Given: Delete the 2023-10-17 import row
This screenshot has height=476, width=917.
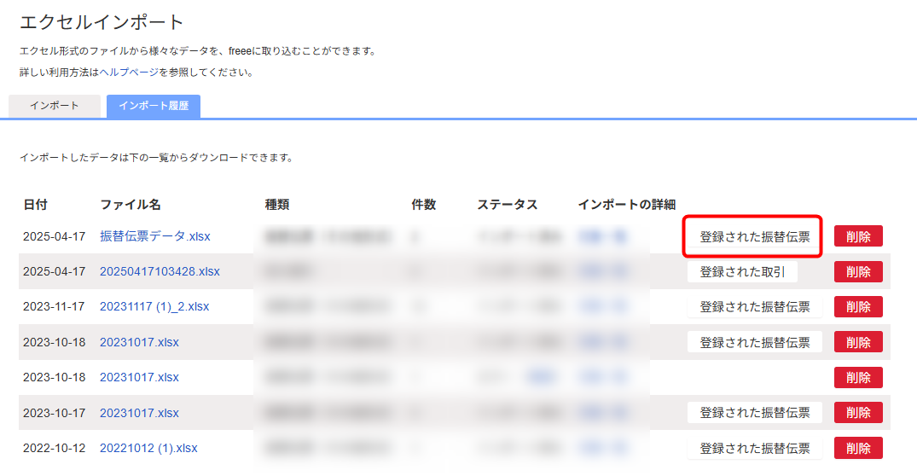Looking at the screenshot, I should tap(858, 413).
